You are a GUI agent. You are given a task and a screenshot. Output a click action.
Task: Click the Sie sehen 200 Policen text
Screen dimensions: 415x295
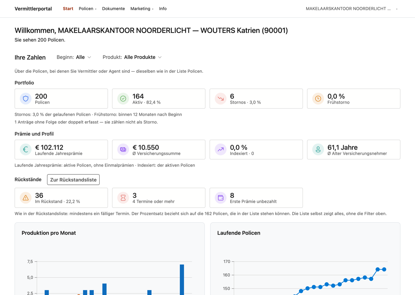[x=40, y=40]
